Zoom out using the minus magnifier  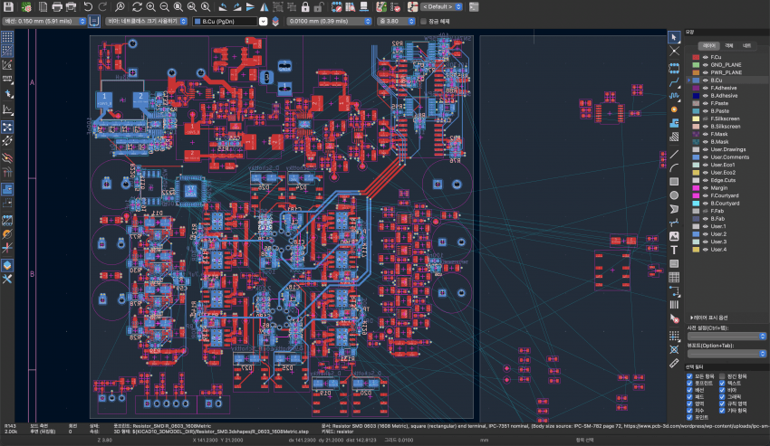click(165, 7)
